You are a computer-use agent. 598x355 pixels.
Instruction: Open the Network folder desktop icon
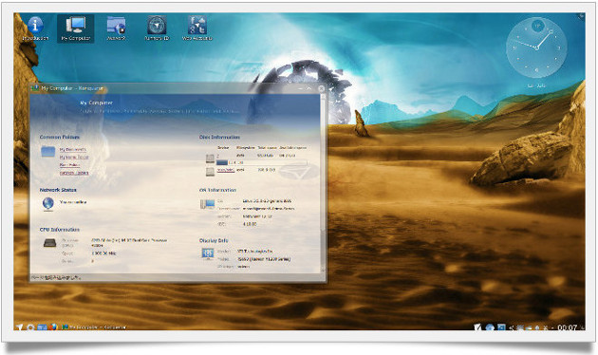pyautogui.click(x=117, y=28)
